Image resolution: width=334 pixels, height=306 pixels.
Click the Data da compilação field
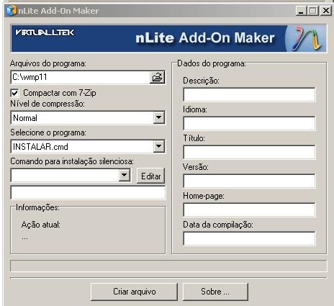click(249, 238)
